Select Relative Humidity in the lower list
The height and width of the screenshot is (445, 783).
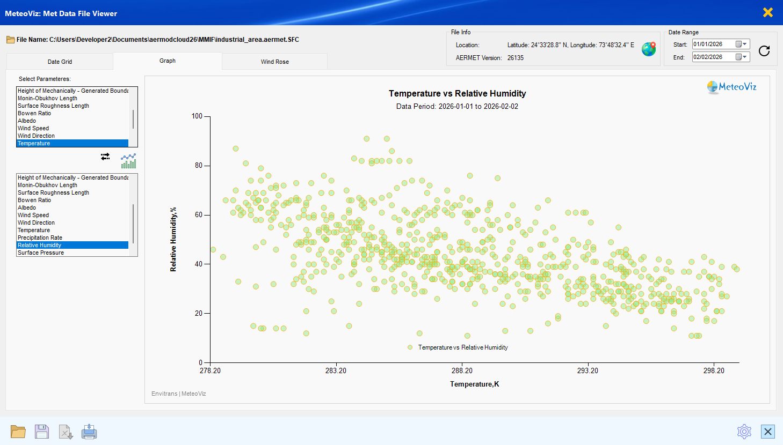pos(73,245)
